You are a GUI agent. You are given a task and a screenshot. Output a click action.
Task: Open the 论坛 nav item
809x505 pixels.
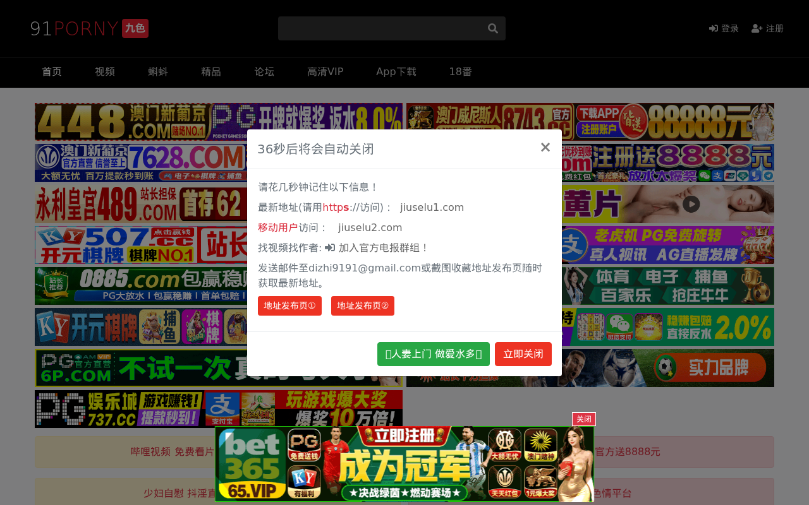[264, 72]
